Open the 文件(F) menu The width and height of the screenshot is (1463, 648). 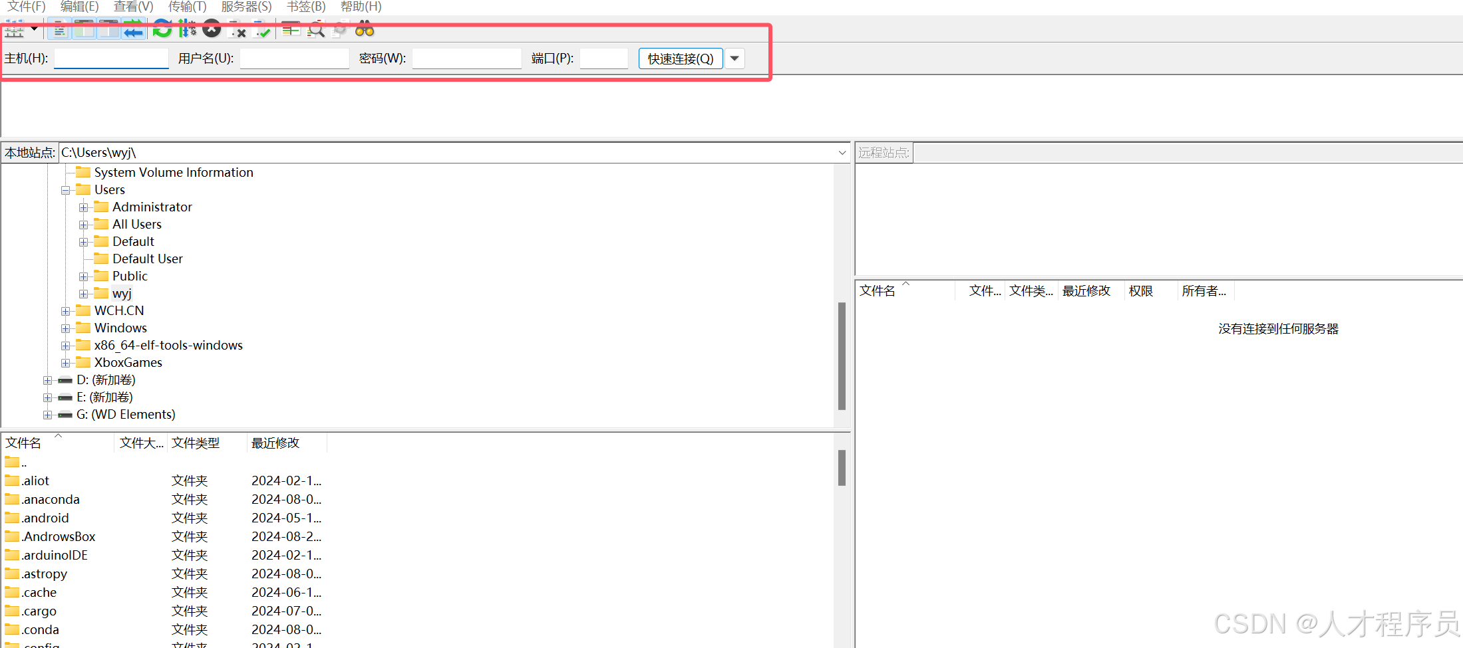pos(26,7)
